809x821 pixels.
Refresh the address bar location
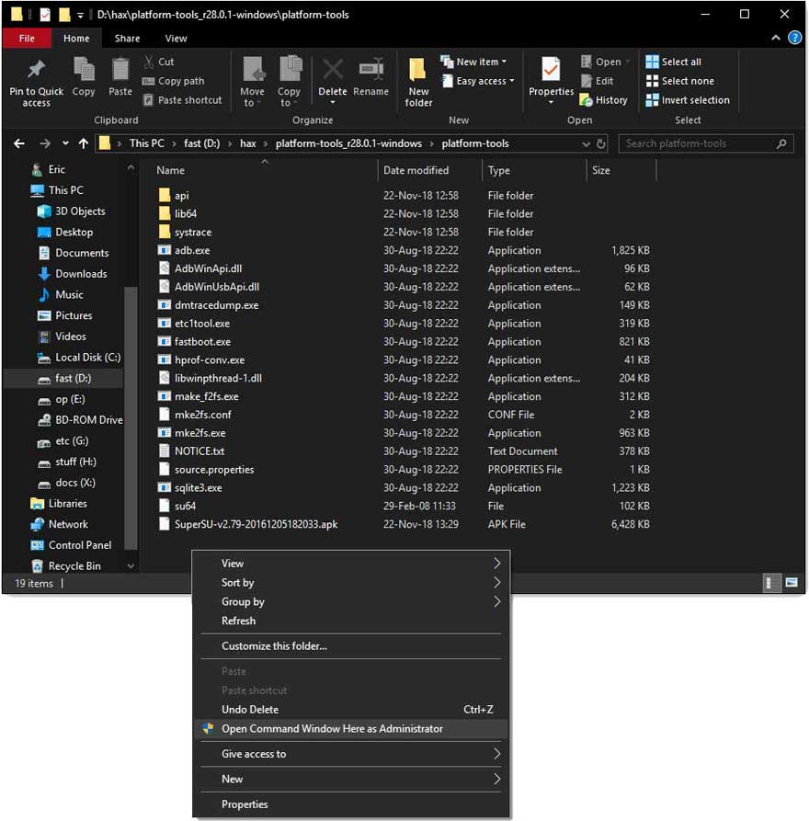[x=601, y=143]
